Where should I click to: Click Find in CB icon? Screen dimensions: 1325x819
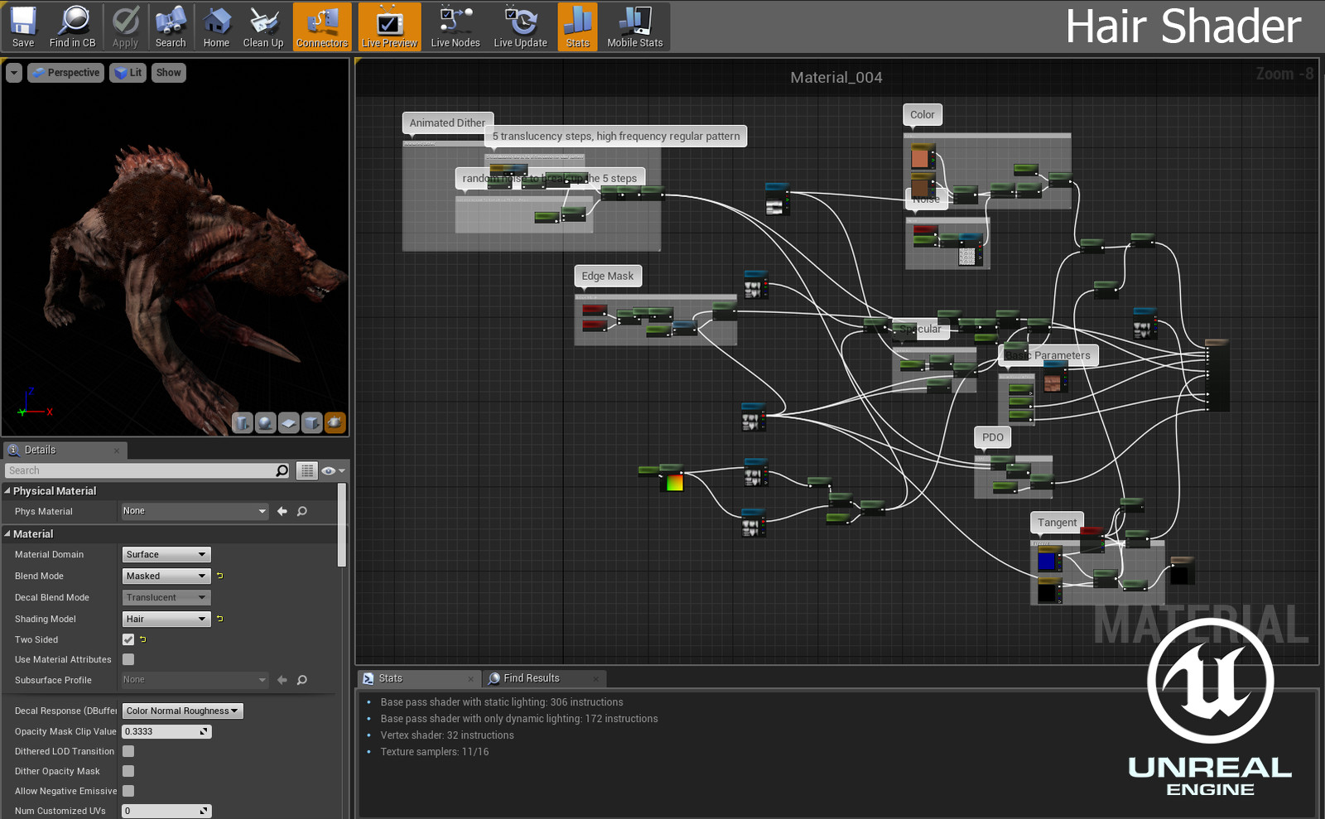[x=72, y=26]
